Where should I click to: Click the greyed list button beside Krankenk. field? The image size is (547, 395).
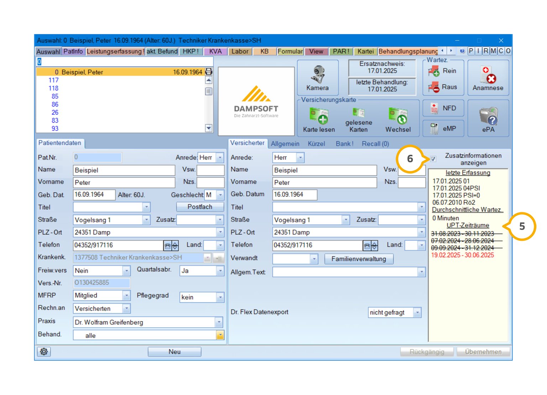click(x=218, y=258)
